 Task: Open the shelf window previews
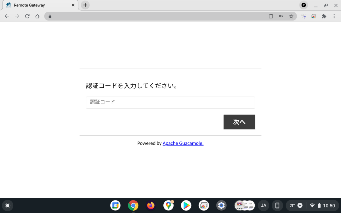click(244, 205)
